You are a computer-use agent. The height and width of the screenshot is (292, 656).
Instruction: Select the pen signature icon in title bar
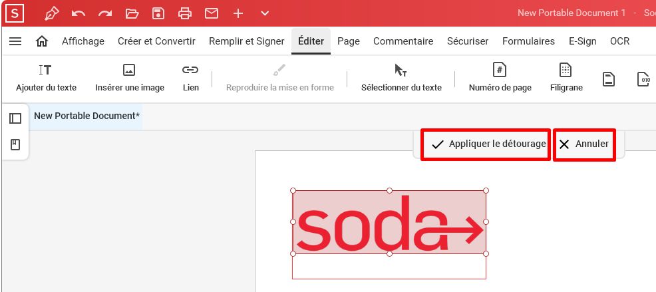click(51, 13)
